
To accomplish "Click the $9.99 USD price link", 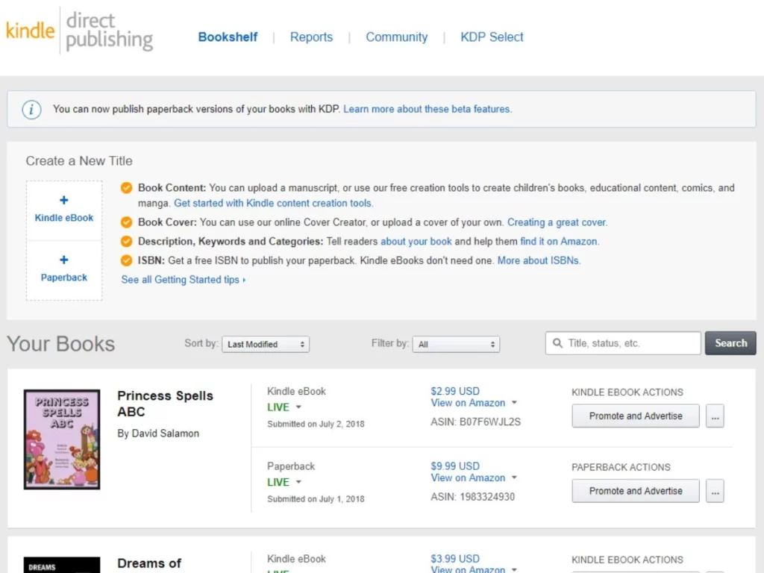I will click(x=455, y=466).
